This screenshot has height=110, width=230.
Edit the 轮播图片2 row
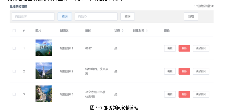tap(170, 71)
